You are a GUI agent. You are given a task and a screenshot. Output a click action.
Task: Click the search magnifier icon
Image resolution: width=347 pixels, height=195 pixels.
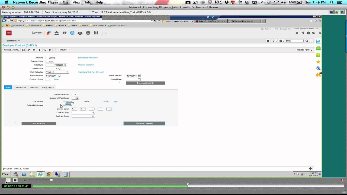pos(307,41)
